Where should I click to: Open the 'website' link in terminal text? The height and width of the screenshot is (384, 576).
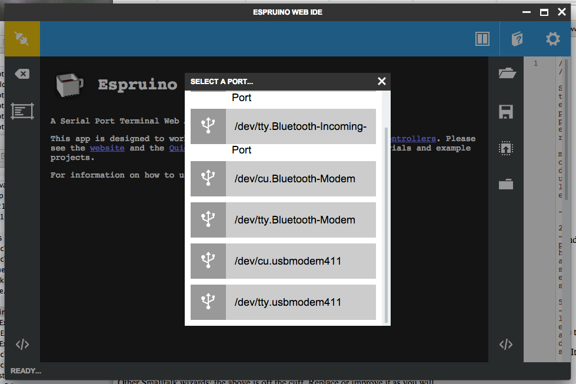pyautogui.click(x=107, y=148)
